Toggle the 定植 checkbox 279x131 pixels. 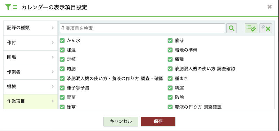click(x=62, y=59)
